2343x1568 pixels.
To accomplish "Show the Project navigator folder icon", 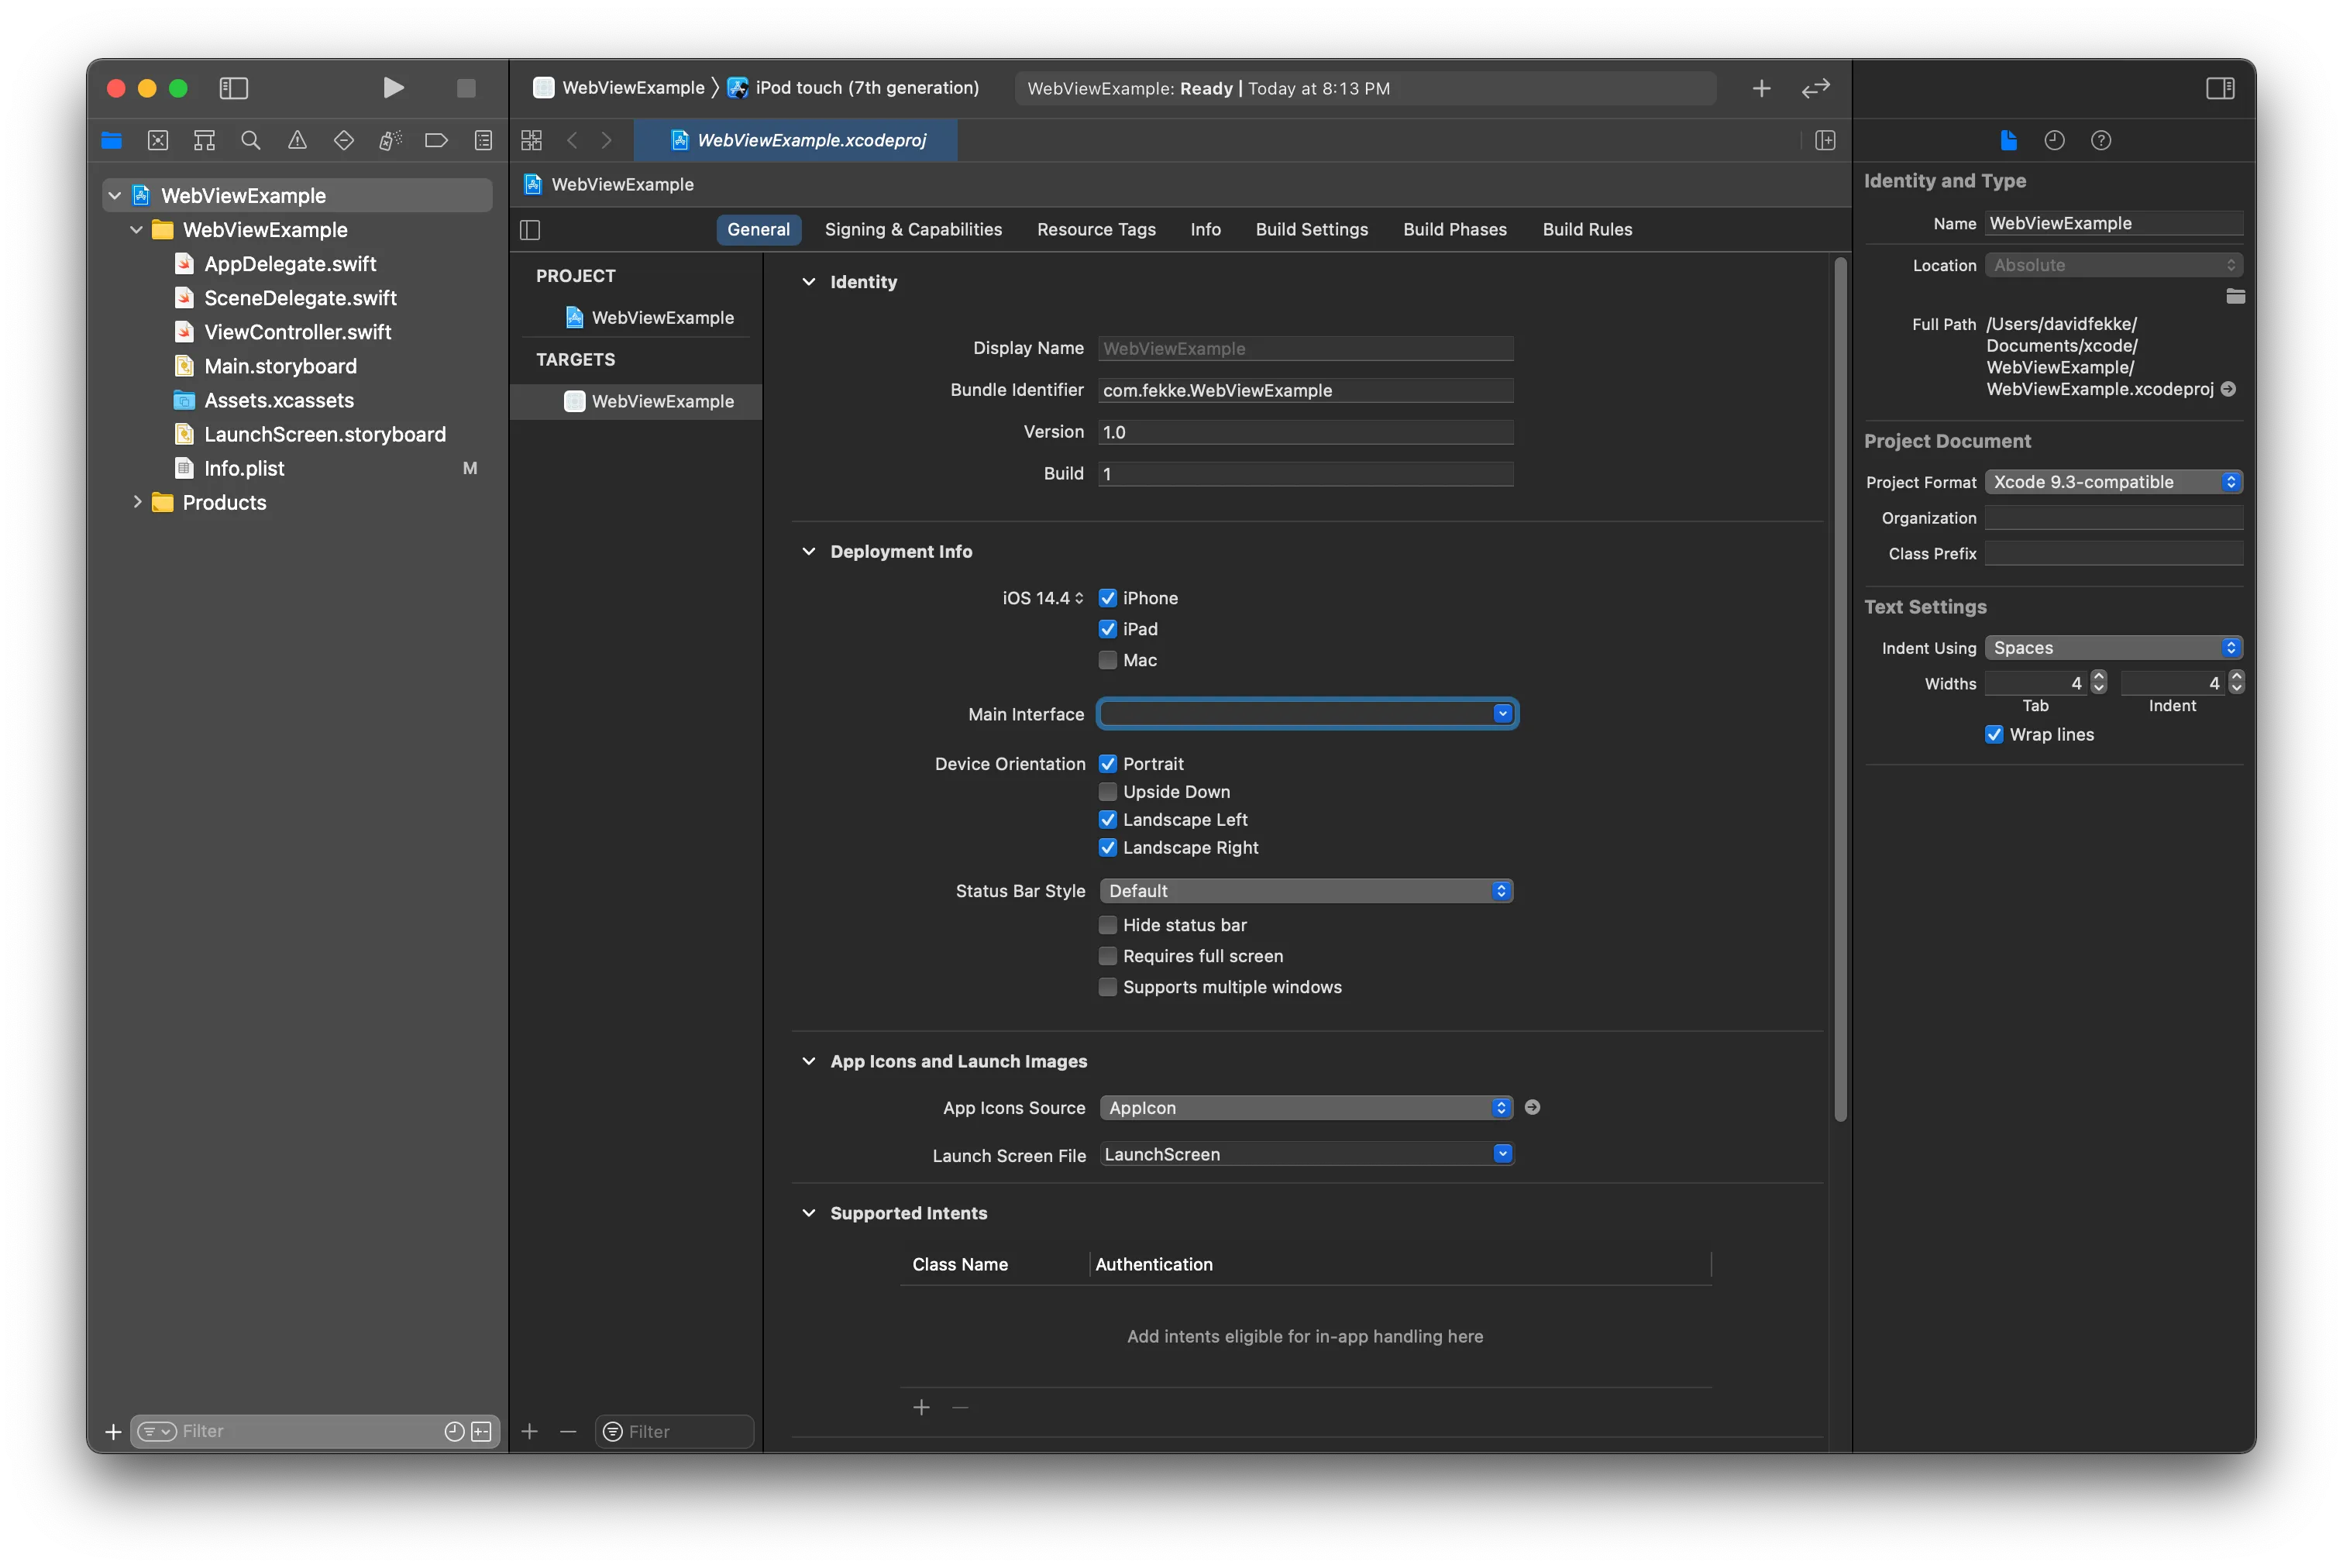I will pyautogui.click(x=111, y=140).
